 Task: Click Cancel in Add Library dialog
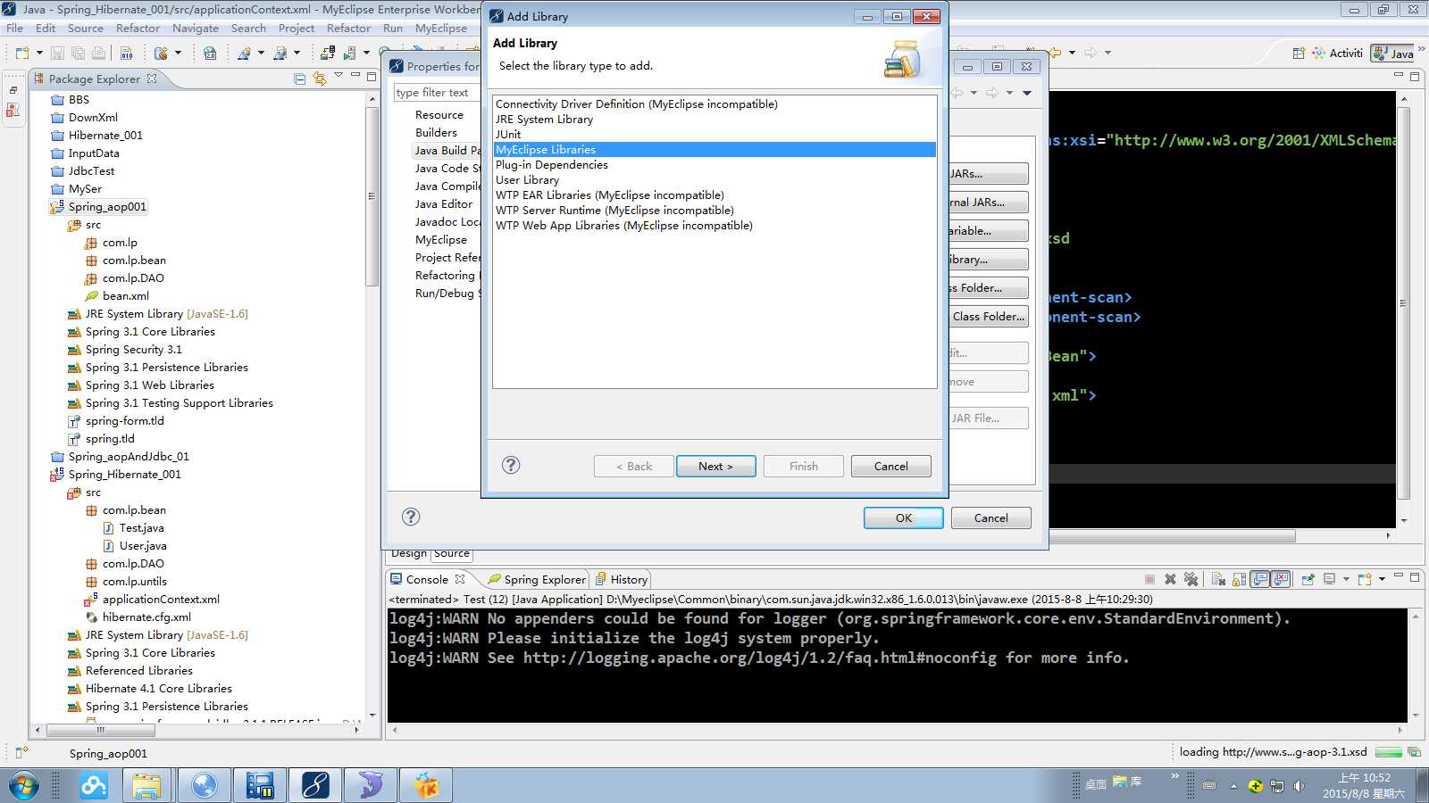pyautogui.click(x=890, y=466)
